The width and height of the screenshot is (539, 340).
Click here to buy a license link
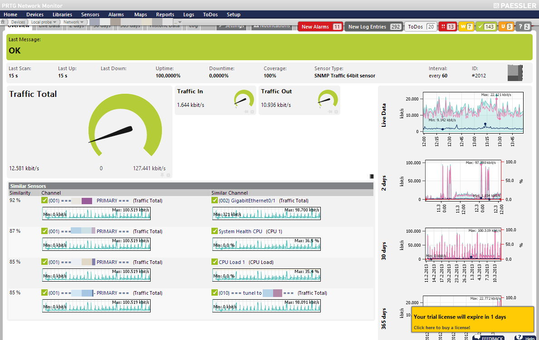pyautogui.click(x=442, y=328)
